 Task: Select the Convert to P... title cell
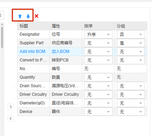(x=33, y=60)
